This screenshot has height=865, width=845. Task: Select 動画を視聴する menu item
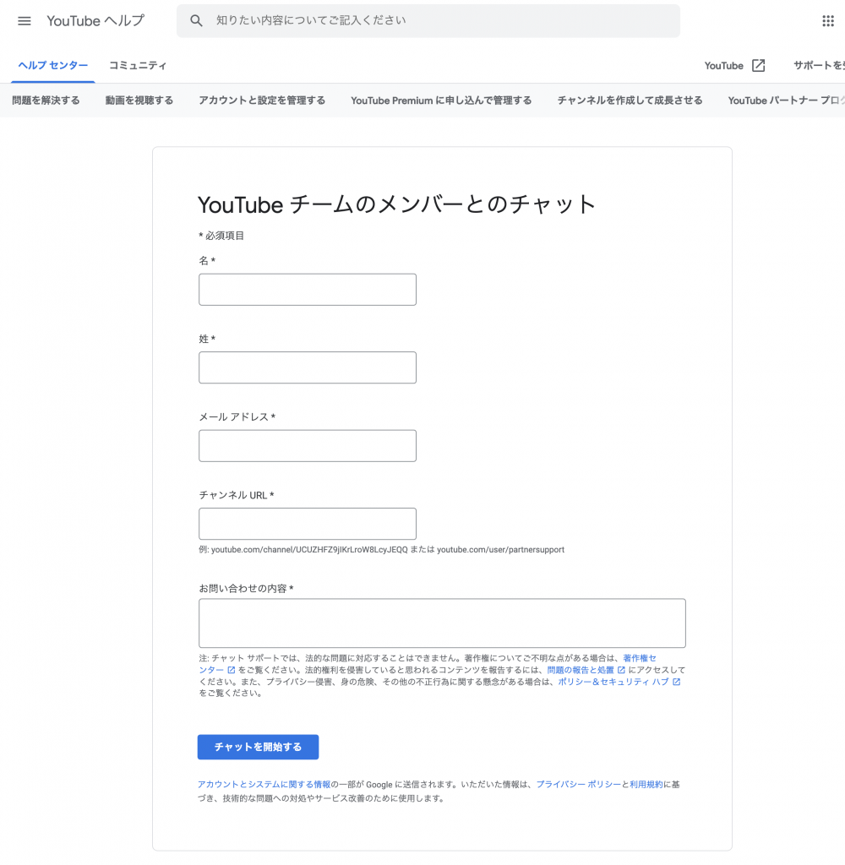click(x=139, y=101)
